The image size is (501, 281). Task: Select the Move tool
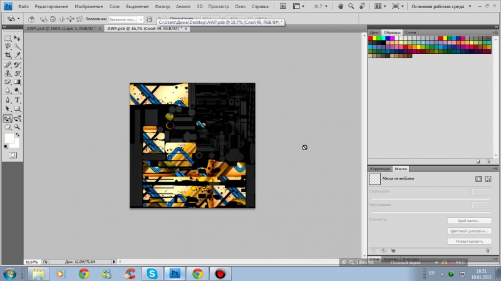18,38
